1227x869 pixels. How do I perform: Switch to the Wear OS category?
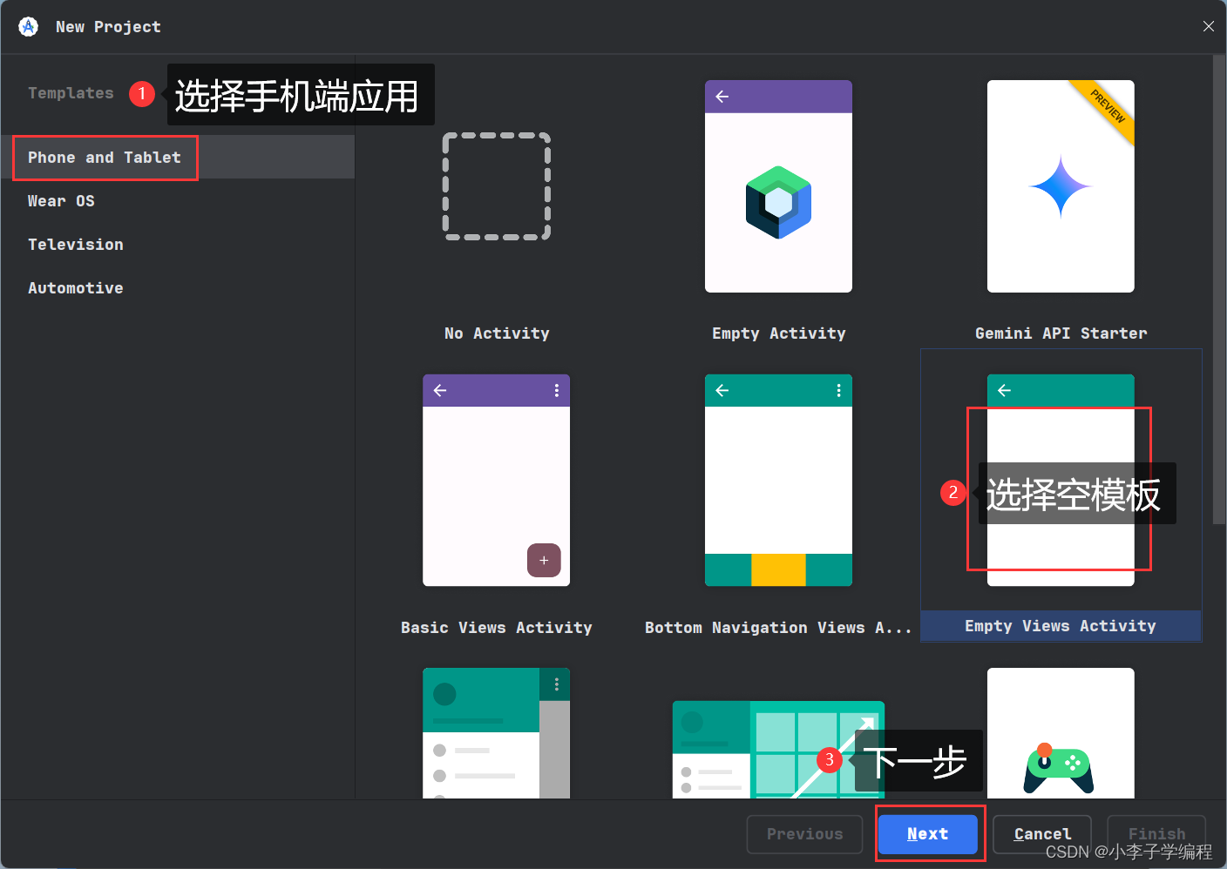pyautogui.click(x=61, y=200)
